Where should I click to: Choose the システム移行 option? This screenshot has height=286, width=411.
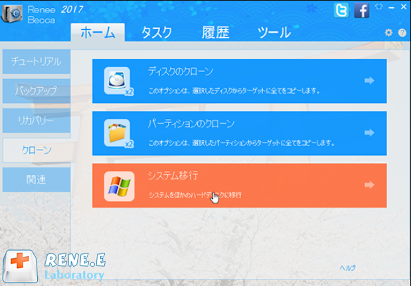pyautogui.click(x=239, y=186)
